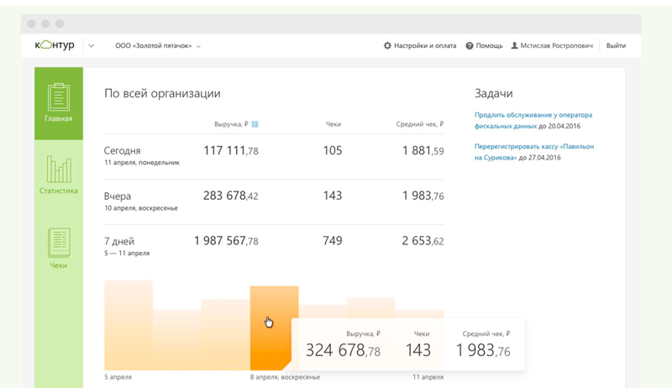This screenshot has height=388, width=672.
Task: Open the Помощь help menu item
Action: point(485,45)
